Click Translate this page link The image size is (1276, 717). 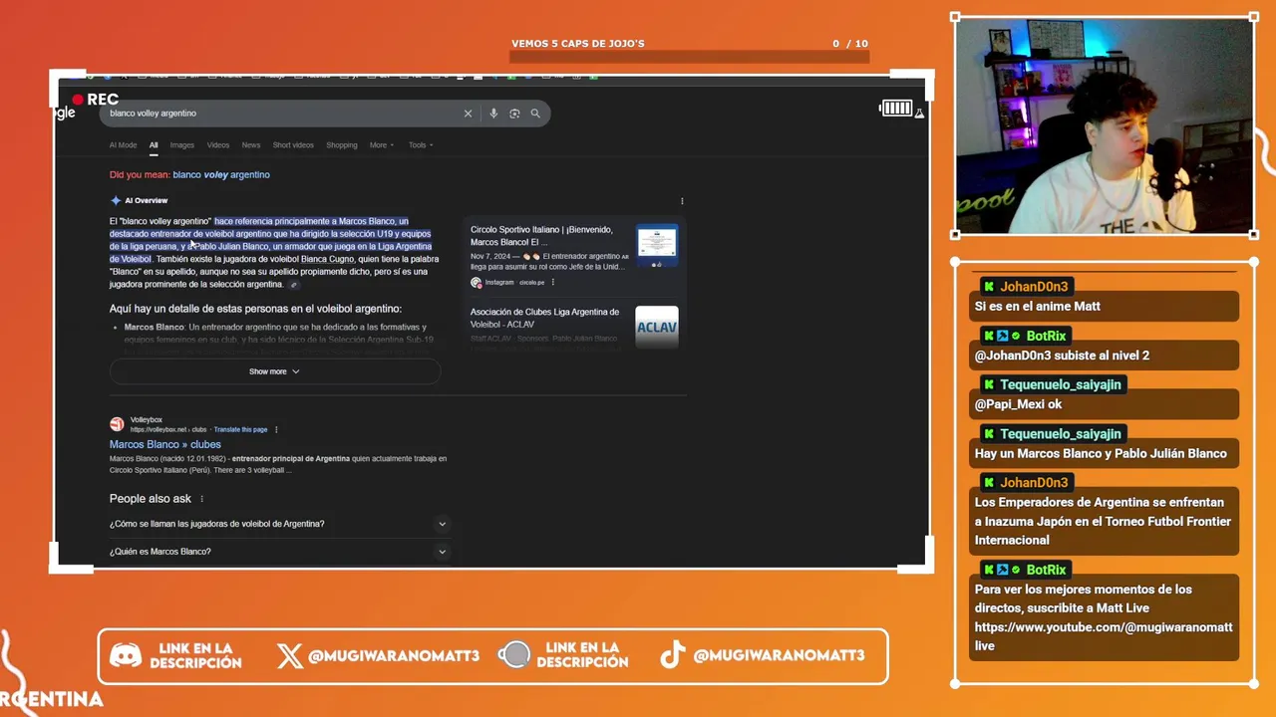tap(240, 429)
